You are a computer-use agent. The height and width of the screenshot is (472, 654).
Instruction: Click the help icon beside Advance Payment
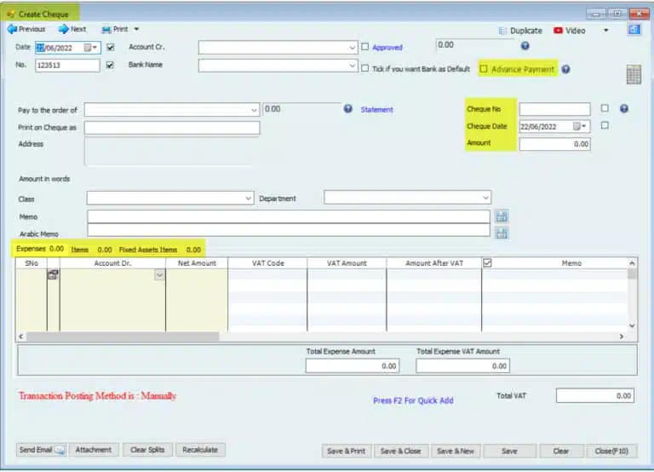coord(565,69)
